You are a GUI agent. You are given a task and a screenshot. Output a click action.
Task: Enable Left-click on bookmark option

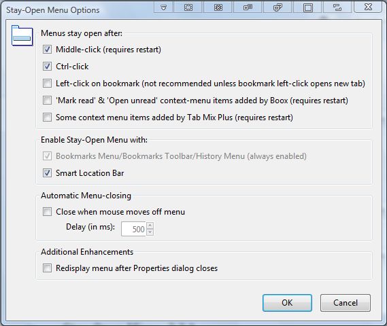pos(47,84)
